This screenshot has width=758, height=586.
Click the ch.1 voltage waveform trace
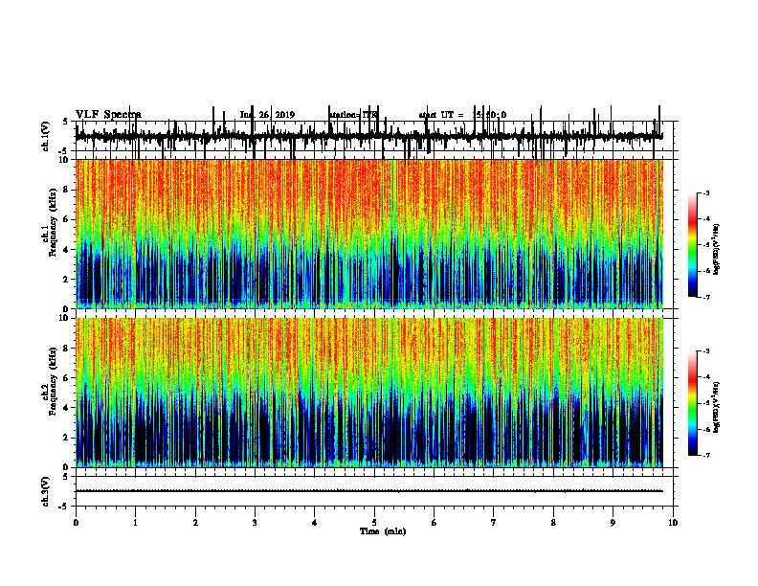pos(369,136)
